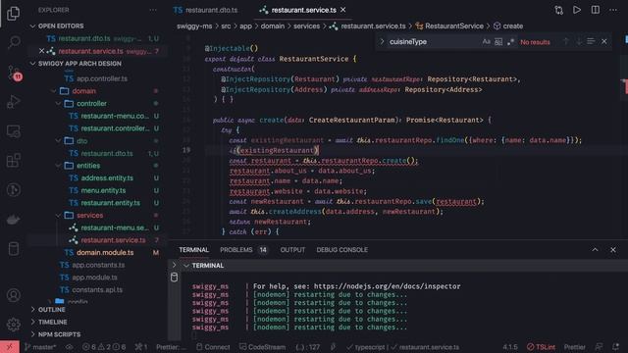Screen dimensions: 628x353
Task: Open the Search view in activity bar
Action: (x=13, y=42)
